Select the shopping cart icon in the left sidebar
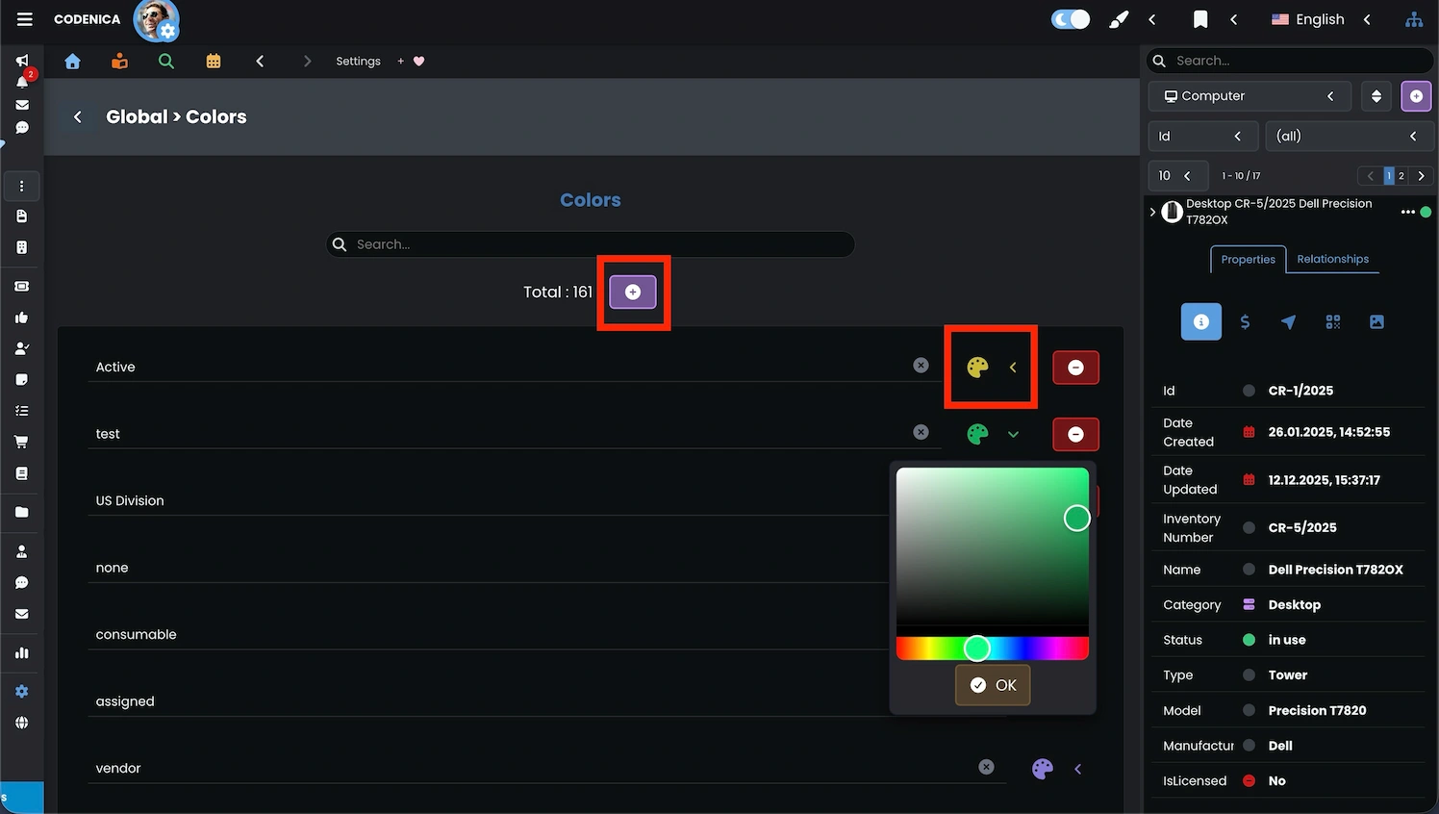 22,442
